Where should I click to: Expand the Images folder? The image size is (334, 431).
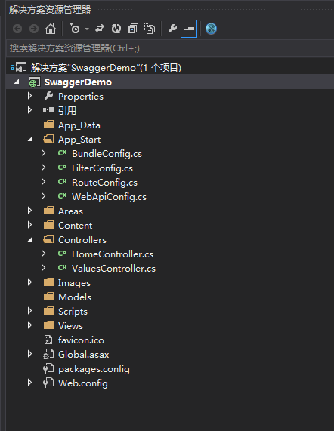pyautogui.click(x=29, y=282)
